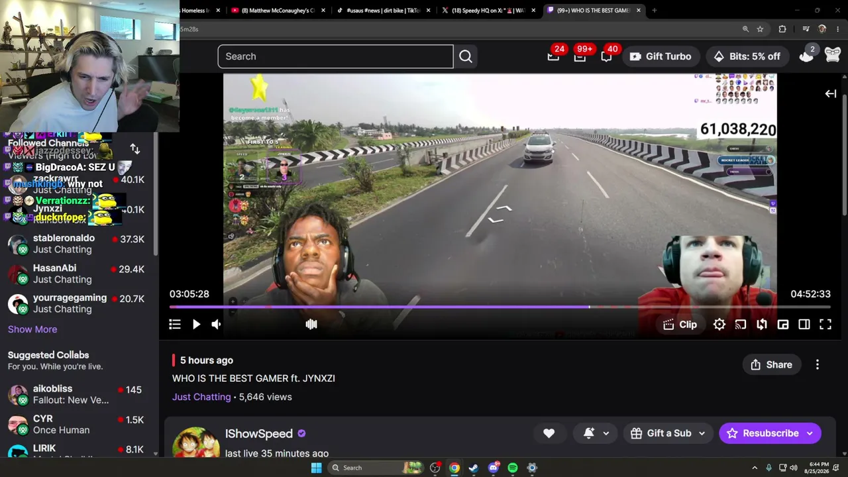Open the Chrome profile avatar
Screen dimensions: 848x477
point(822,29)
